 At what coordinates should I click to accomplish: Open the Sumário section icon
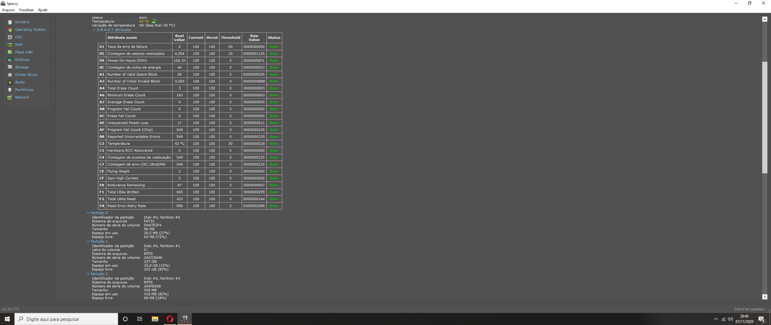point(10,22)
